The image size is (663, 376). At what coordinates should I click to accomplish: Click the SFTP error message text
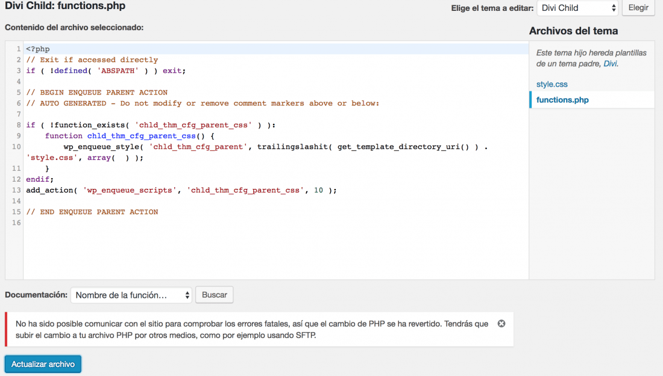[x=252, y=330]
